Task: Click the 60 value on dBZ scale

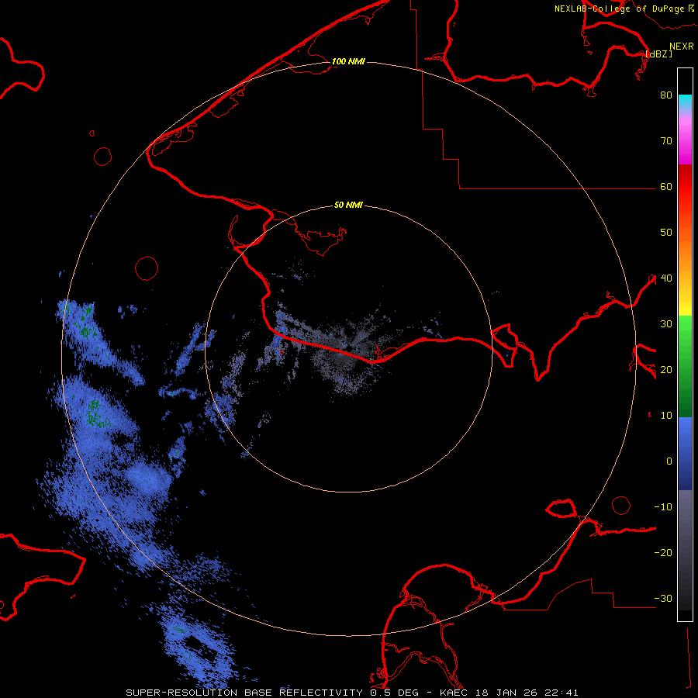Action: click(x=666, y=187)
